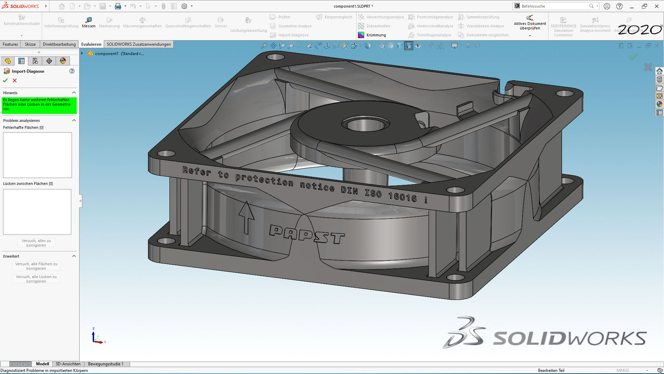Accept Import-Diagnose with the green checkmark

point(5,80)
